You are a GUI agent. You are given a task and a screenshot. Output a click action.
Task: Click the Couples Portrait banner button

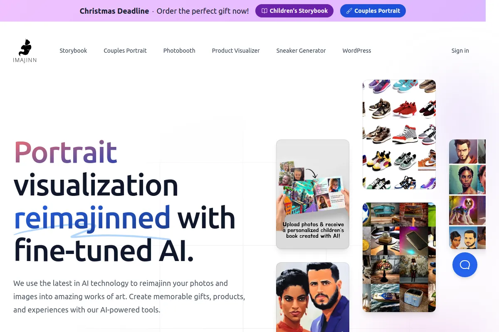373,11
